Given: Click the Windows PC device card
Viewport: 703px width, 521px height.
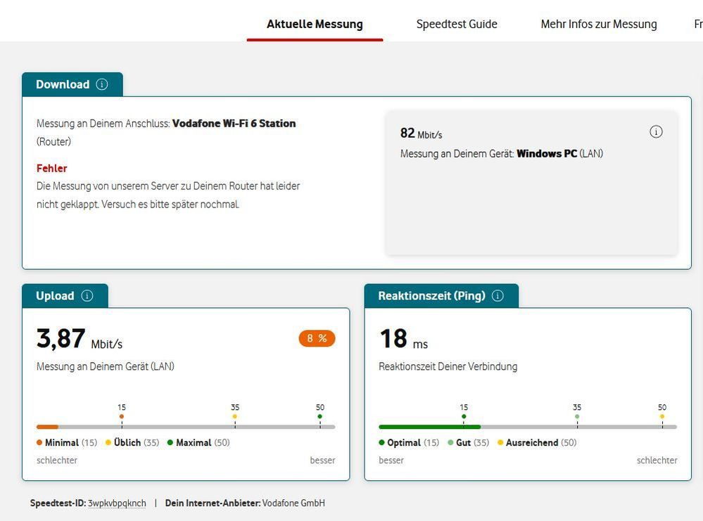Looking at the screenshot, I should 531,183.
